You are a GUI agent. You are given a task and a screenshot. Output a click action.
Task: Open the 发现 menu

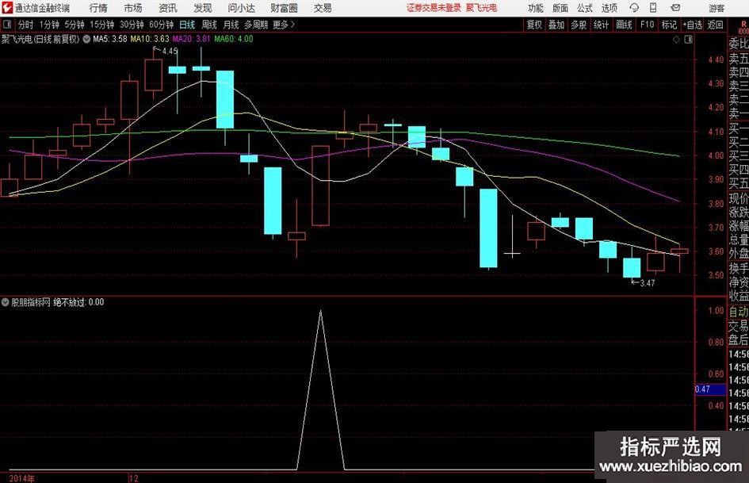[203, 8]
